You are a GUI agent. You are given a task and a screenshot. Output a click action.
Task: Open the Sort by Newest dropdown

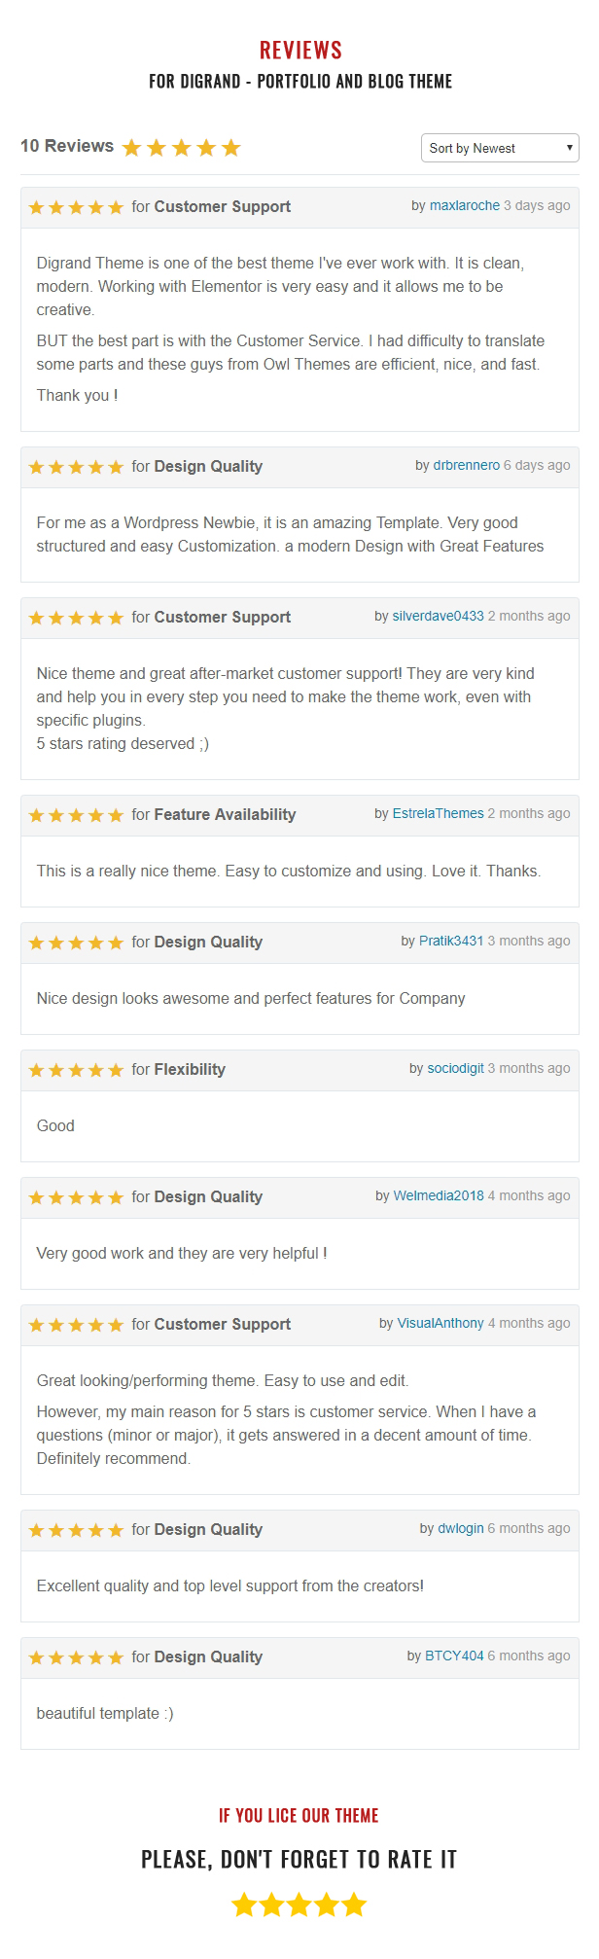(500, 148)
